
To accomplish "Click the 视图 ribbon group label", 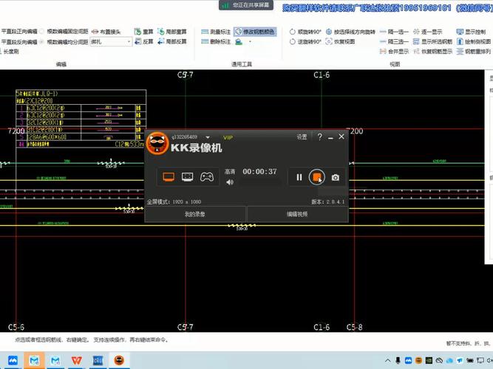I will coord(395,64).
